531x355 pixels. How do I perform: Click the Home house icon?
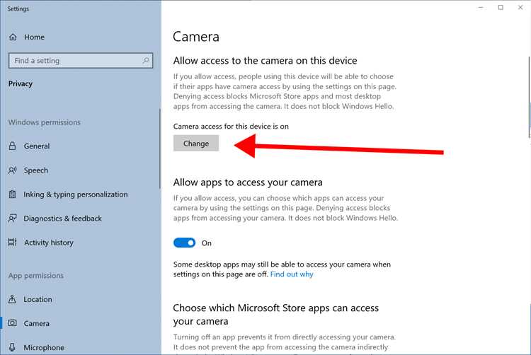tap(13, 37)
